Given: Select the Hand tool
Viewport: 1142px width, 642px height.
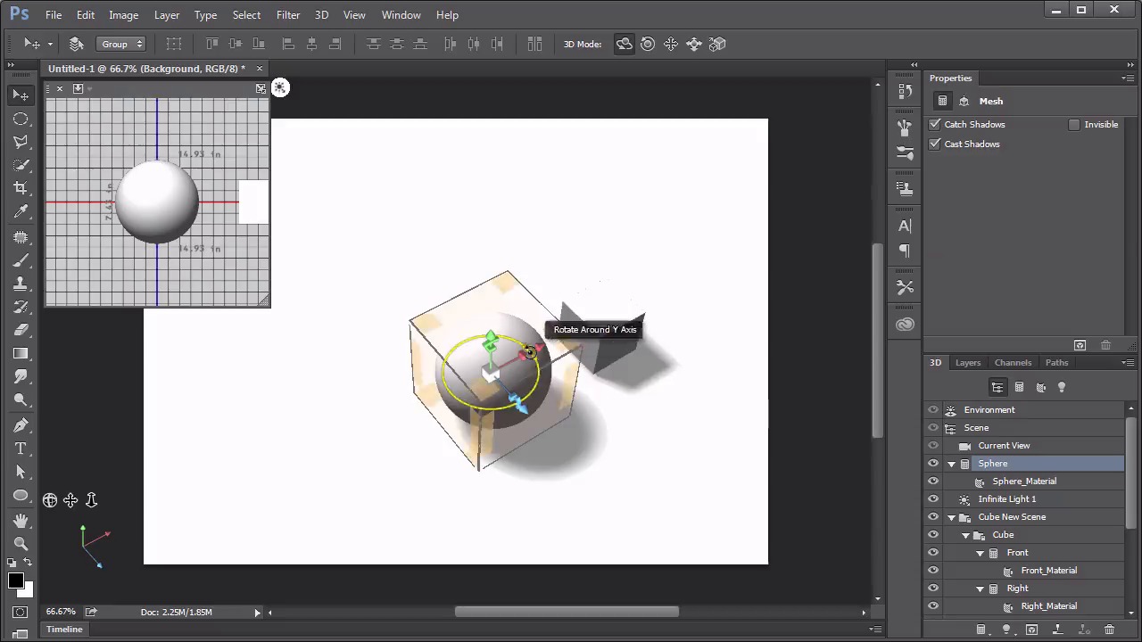Looking at the screenshot, I should (21, 520).
